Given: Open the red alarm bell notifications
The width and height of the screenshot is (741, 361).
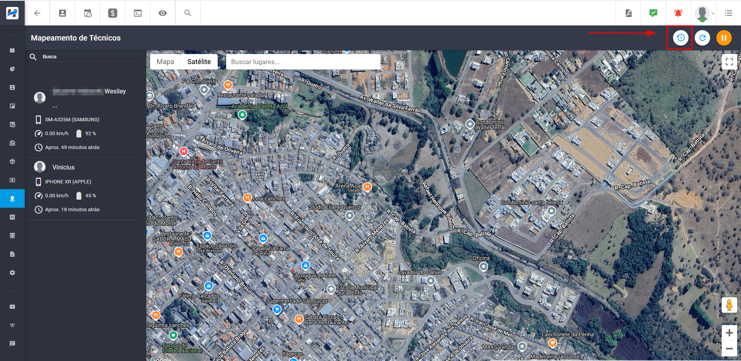Looking at the screenshot, I should point(678,13).
